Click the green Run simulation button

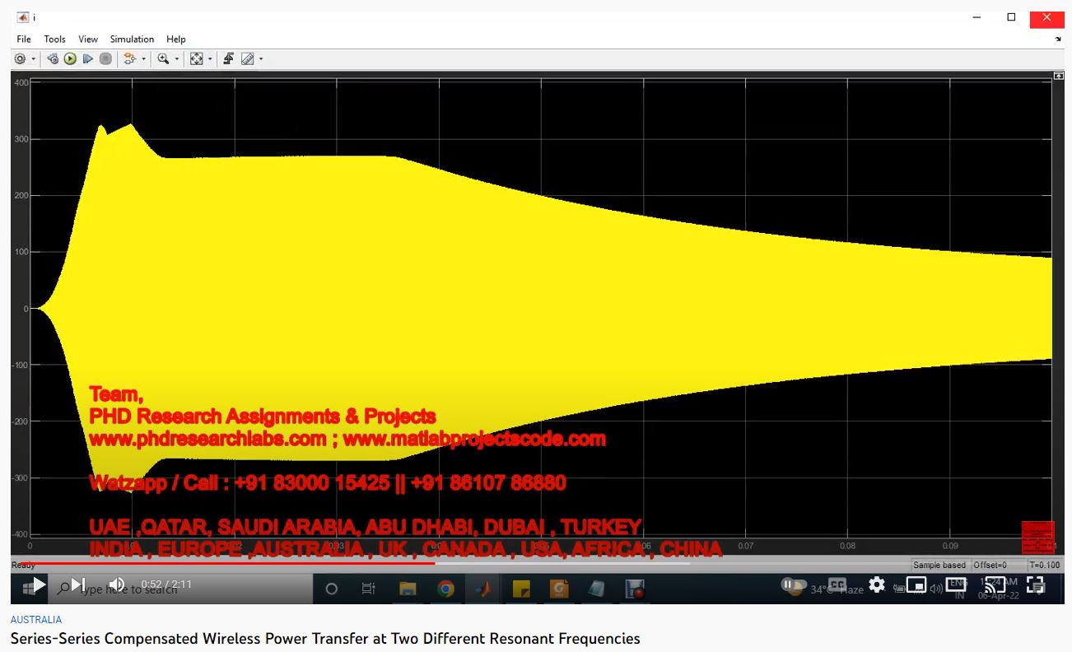coord(70,59)
